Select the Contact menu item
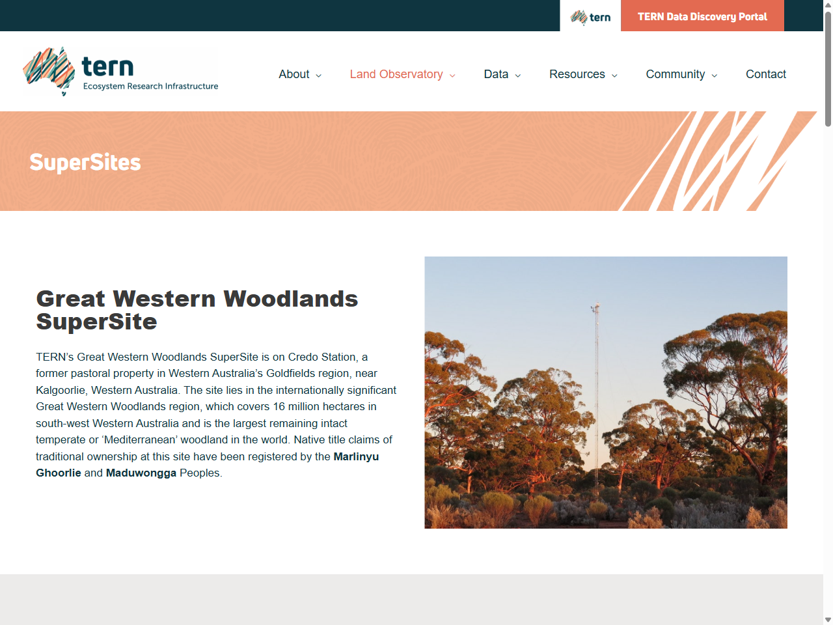The height and width of the screenshot is (625, 833). [x=766, y=74]
